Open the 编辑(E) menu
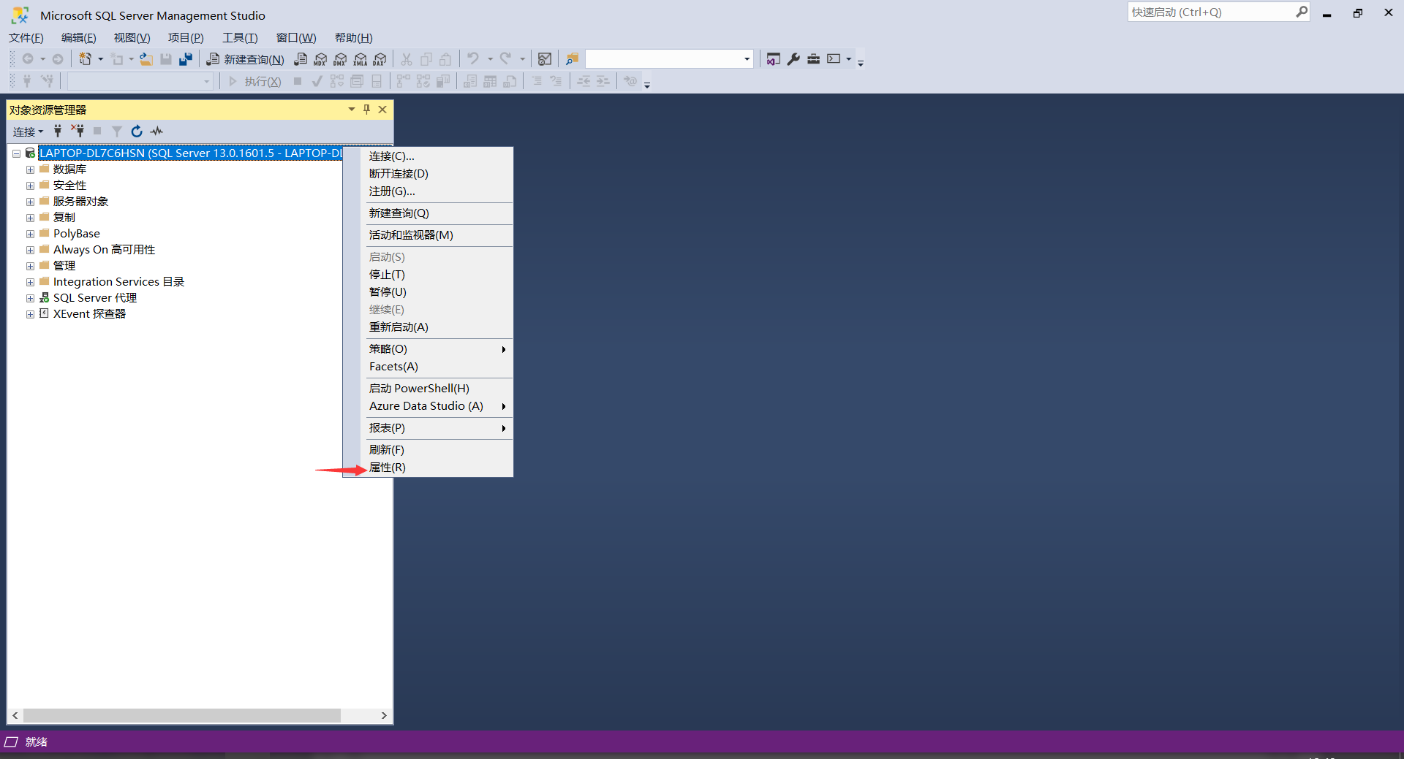Image resolution: width=1404 pixels, height=759 pixels. click(79, 38)
